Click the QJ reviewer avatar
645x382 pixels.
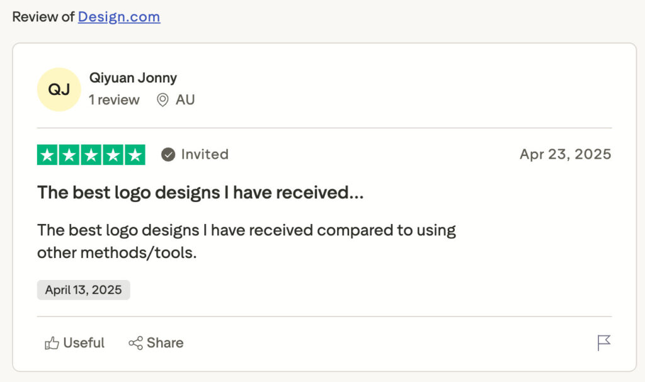pos(59,89)
